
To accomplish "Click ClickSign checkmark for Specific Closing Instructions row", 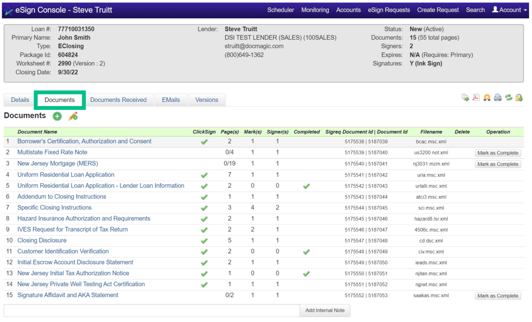I will point(204,208).
